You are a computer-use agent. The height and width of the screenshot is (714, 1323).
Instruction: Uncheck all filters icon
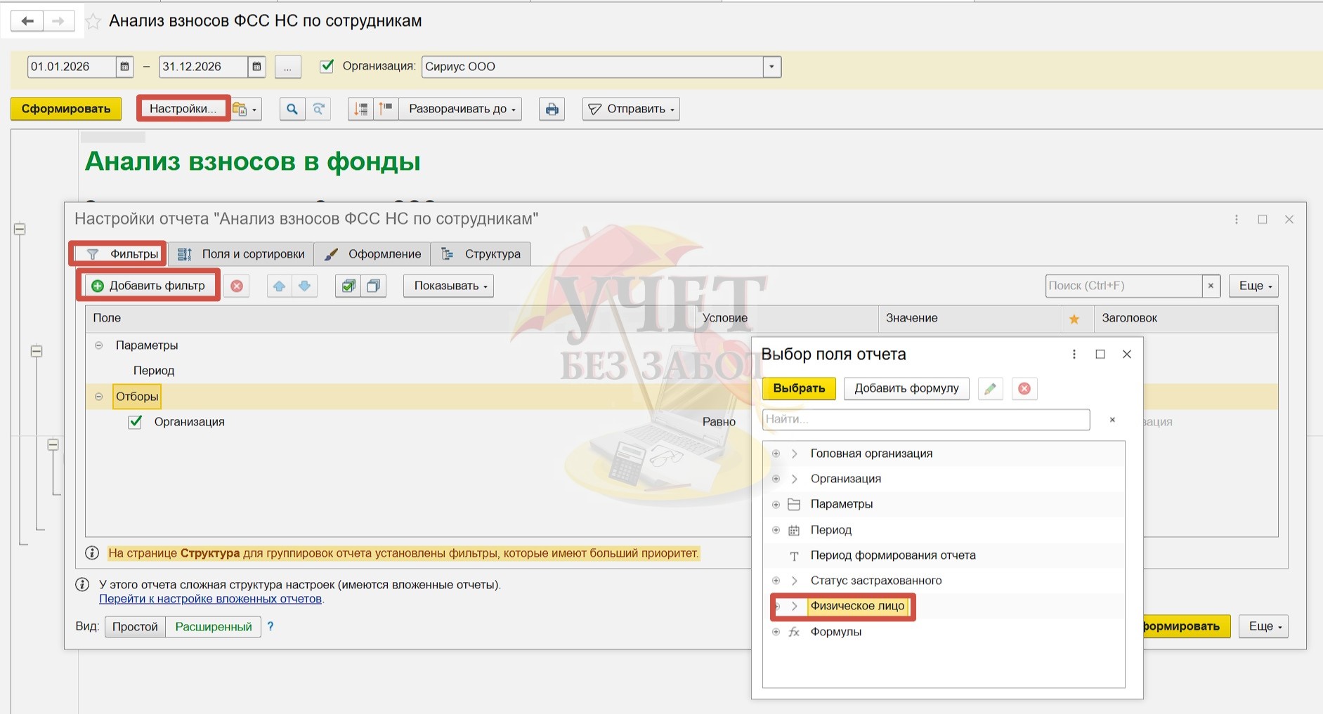coord(373,286)
